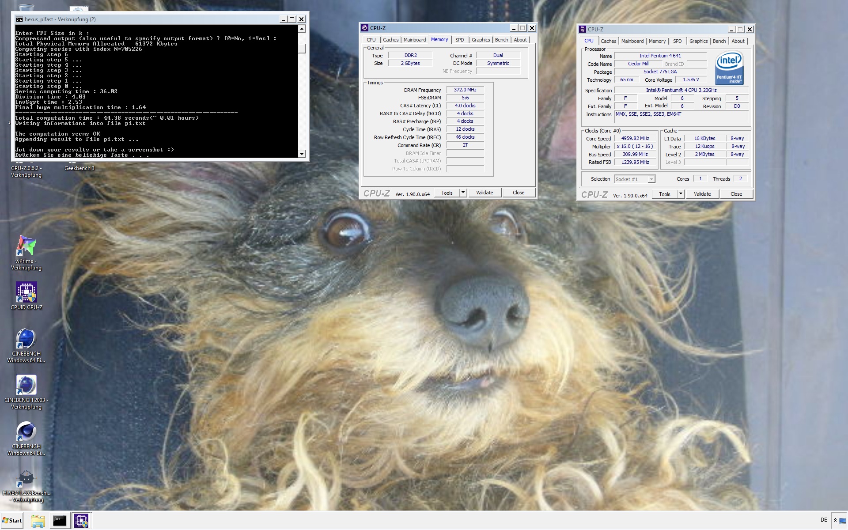Image resolution: width=848 pixels, height=530 pixels.
Task: Switch to CPU tab in the memory CPU-Z window
Action: pos(371,40)
